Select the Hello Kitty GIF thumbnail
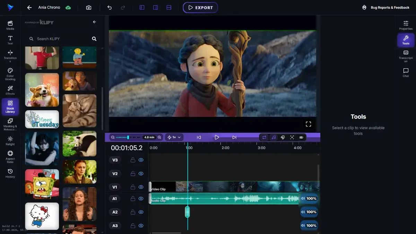The image size is (416, 234). (42, 216)
